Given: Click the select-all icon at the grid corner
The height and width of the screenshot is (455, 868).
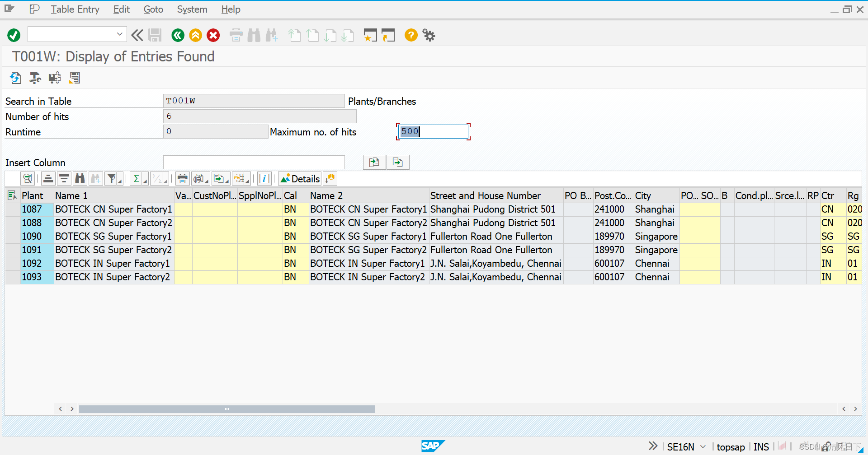Looking at the screenshot, I should pos(12,195).
